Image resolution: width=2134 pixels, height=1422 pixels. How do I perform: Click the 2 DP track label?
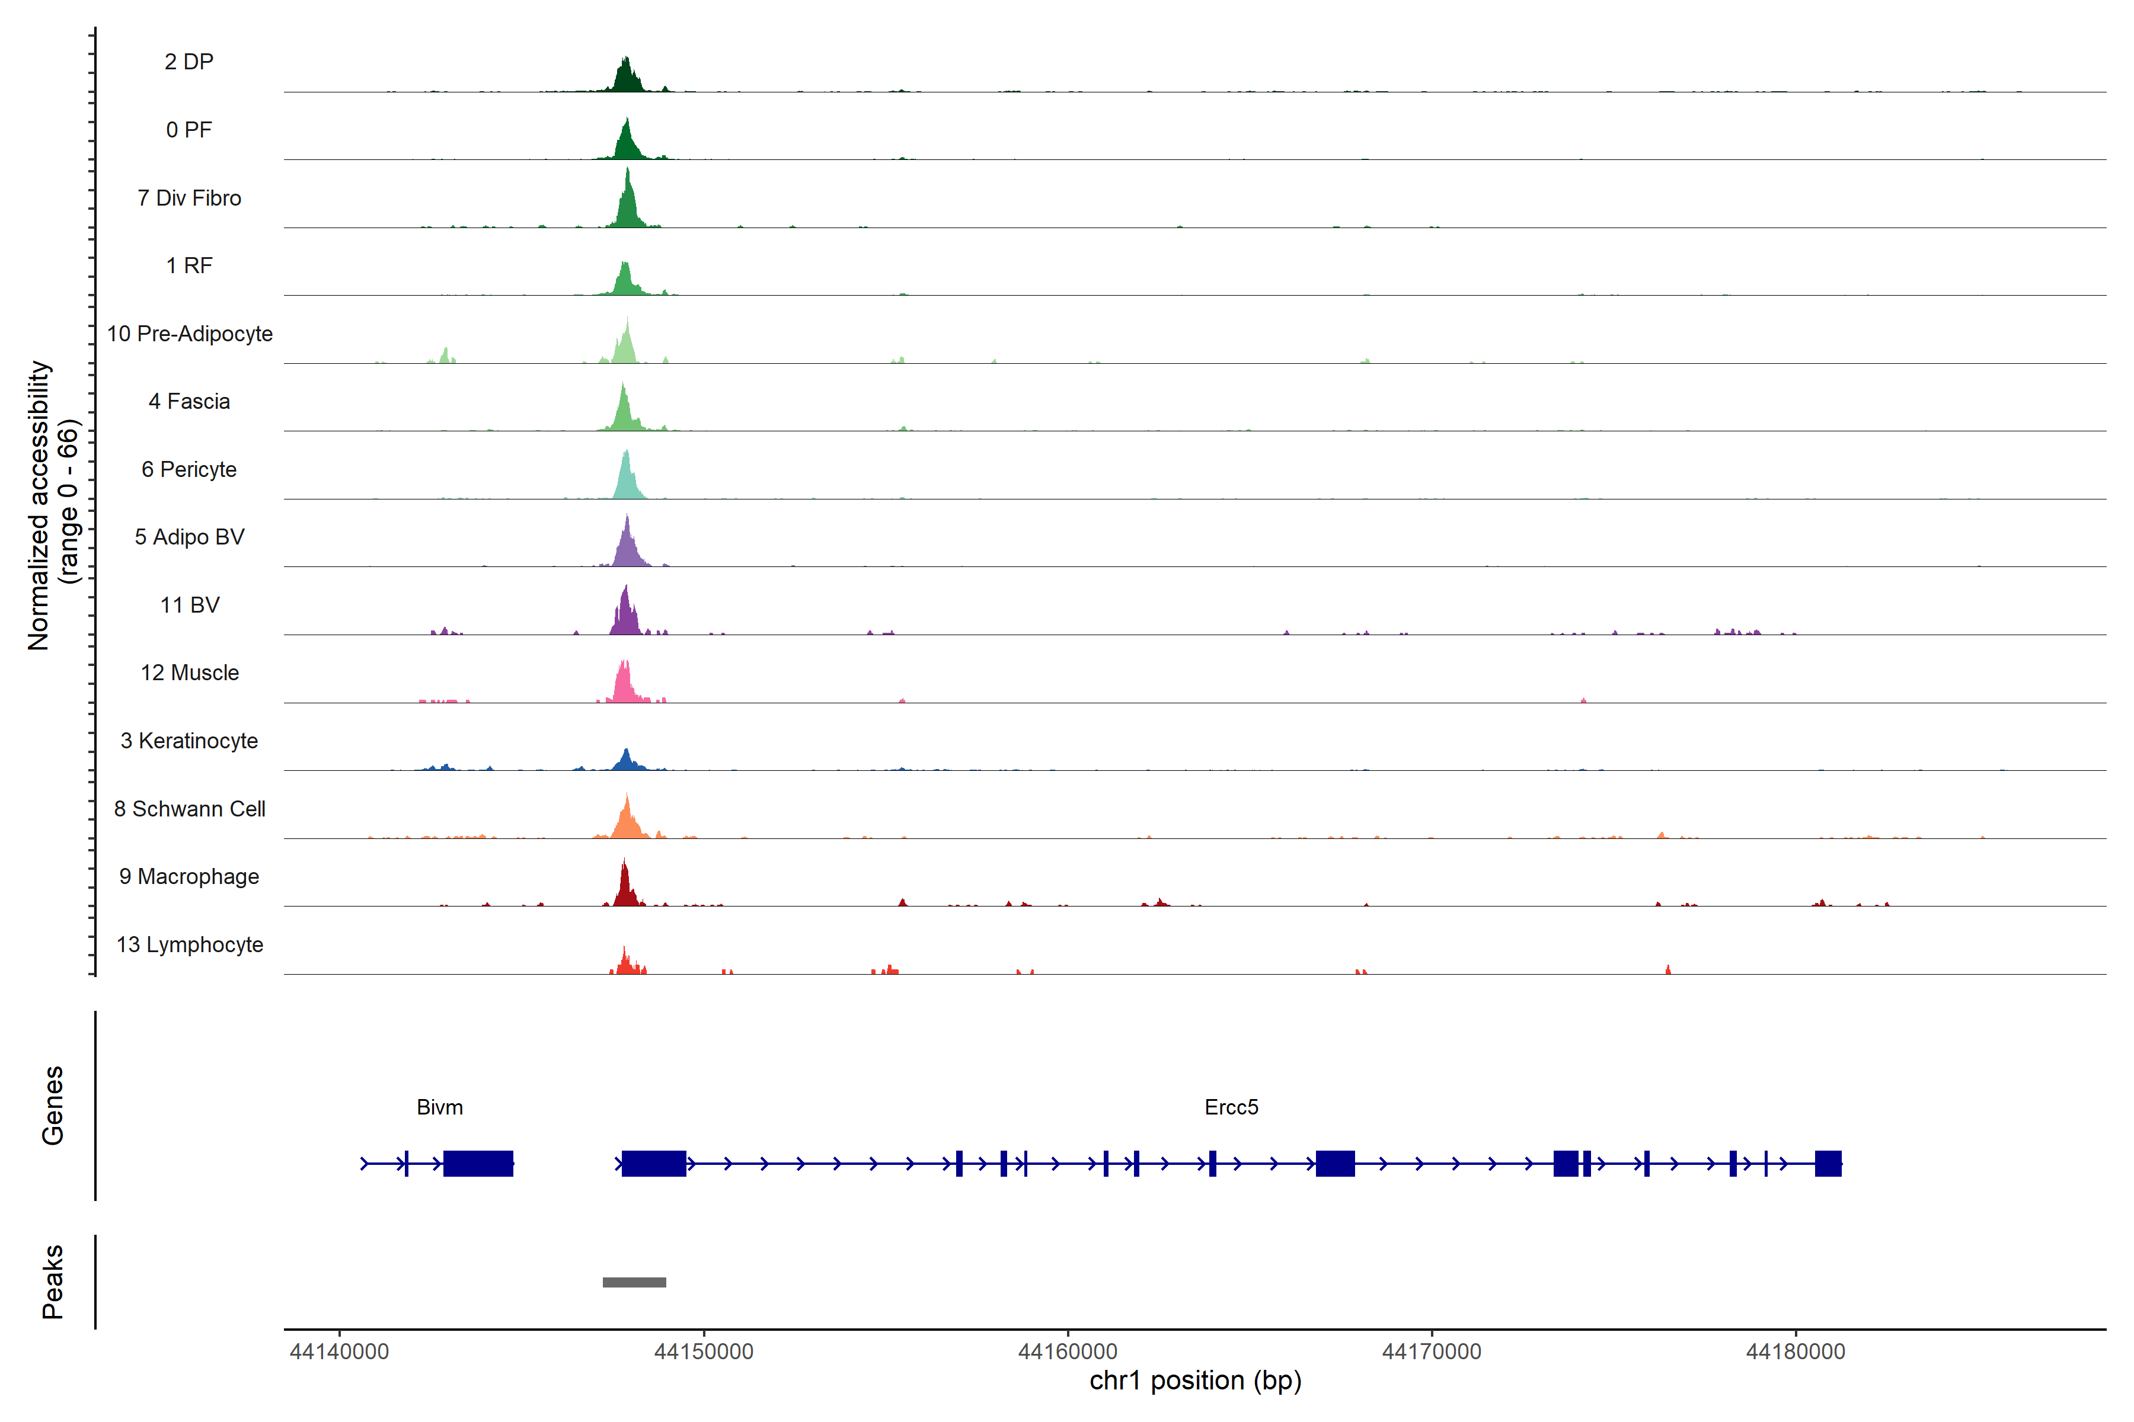pos(189,62)
